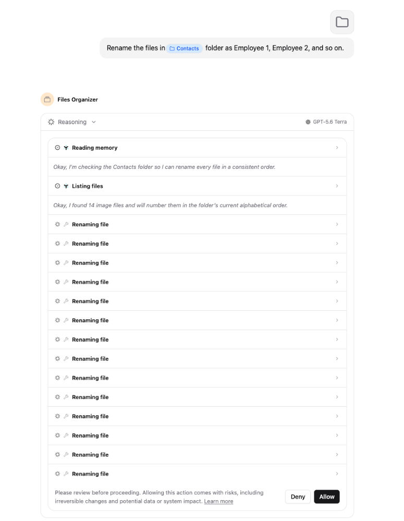Click the tool icon beside Listing files
Image resolution: width=404 pixels, height=521 pixels.
click(x=66, y=186)
